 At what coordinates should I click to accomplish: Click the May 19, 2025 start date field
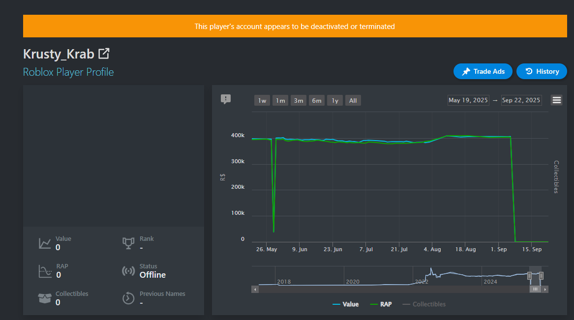point(468,100)
